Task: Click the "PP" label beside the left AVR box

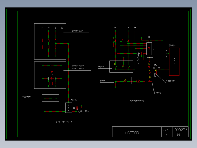Action: click(74, 108)
